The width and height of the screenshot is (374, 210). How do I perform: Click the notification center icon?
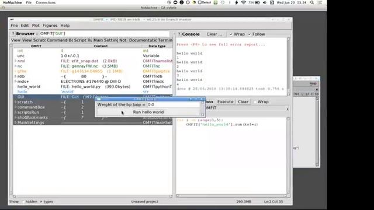tap(320, 2)
